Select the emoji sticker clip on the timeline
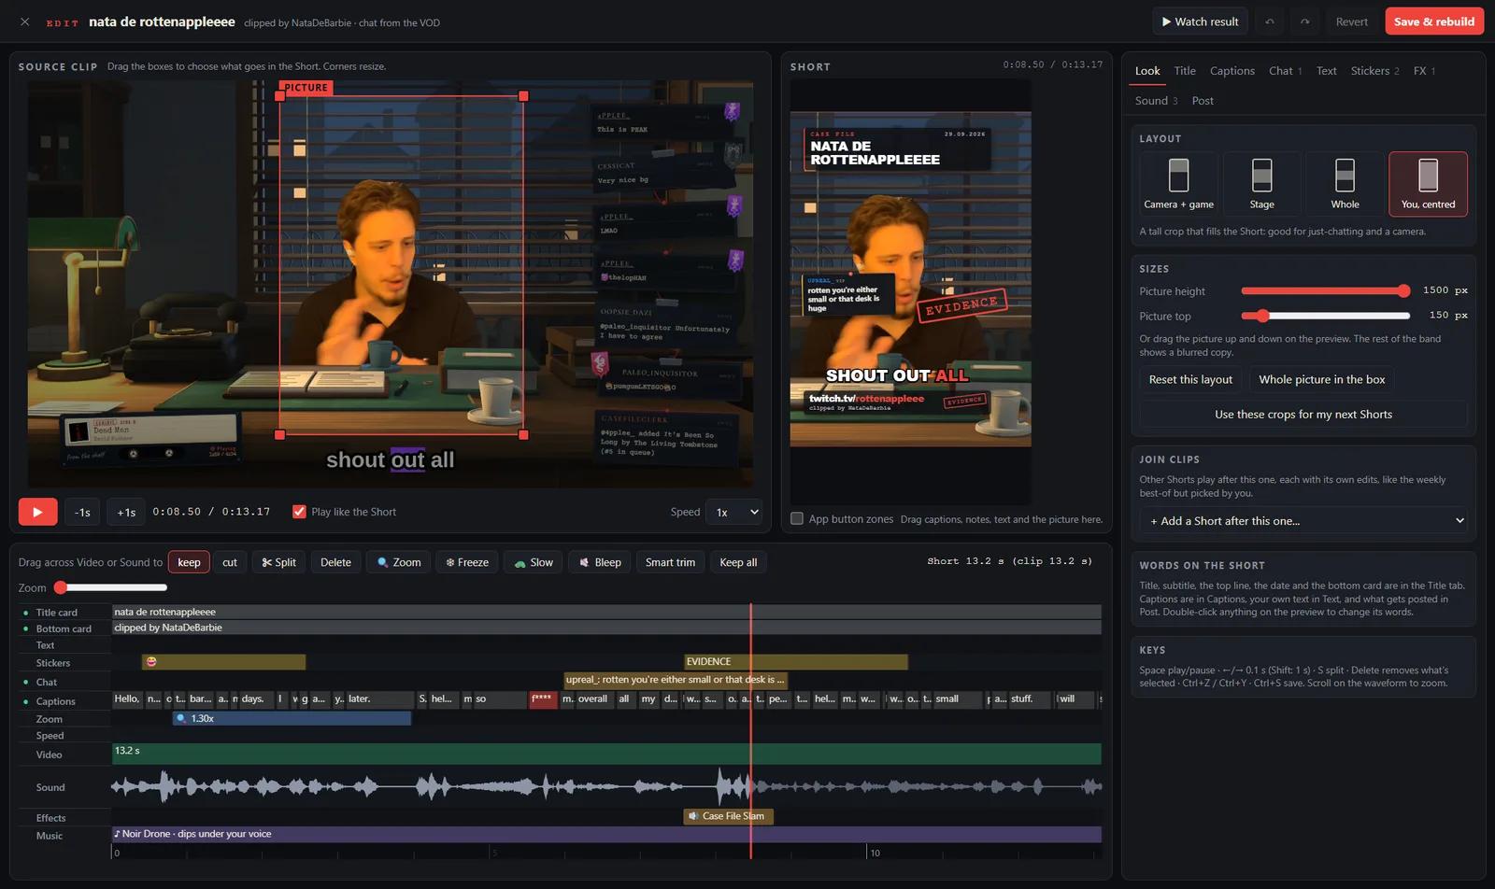The width and height of the screenshot is (1495, 889). pos(223,662)
